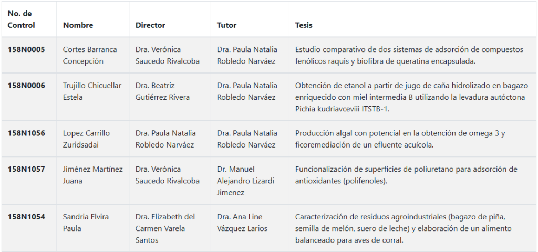Click the "Tesis" column header
538x252 pixels.
pyautogui.click(x=304, y=25)
